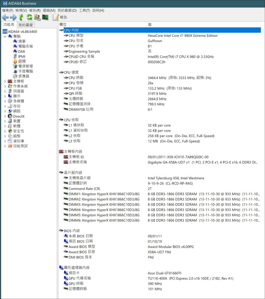Click the 效能測試 benchmark icon
Screen dimensions: 265x299
tap(10, 146)
